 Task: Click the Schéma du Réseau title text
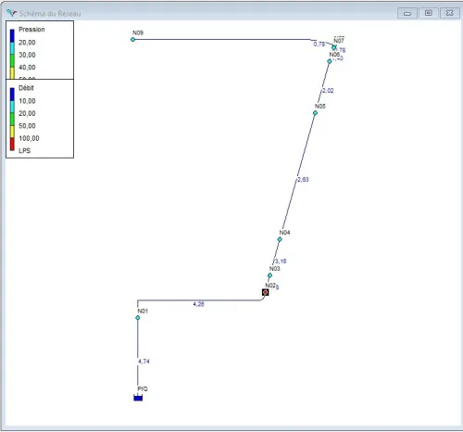click(50, 13)
